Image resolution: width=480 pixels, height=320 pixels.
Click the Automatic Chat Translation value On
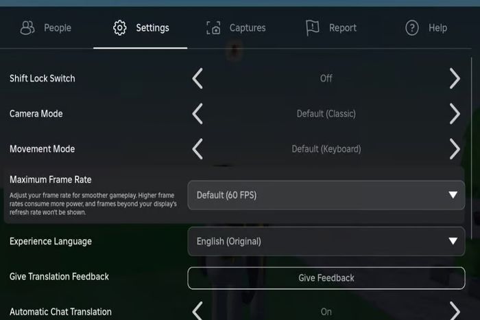tap(326, 312)
